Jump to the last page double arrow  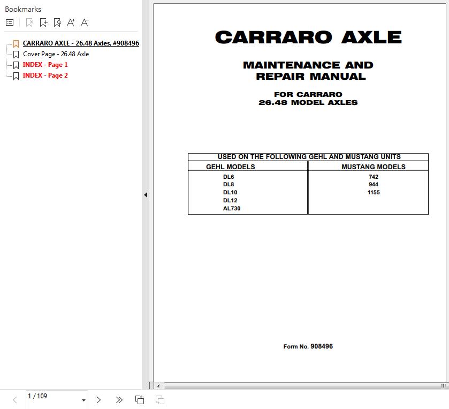click(119, 400)
